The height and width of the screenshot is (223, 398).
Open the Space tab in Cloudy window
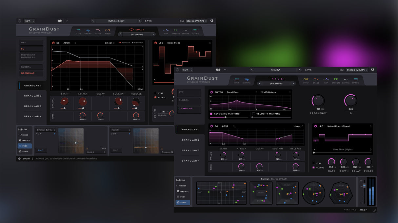(316, 80)
